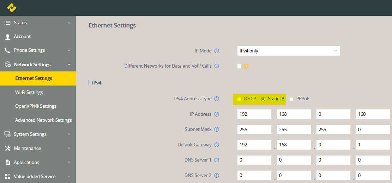This screenshot has width=392, height=183.
Task: Select the PPPoE radio button
Action: coord(291,99)
